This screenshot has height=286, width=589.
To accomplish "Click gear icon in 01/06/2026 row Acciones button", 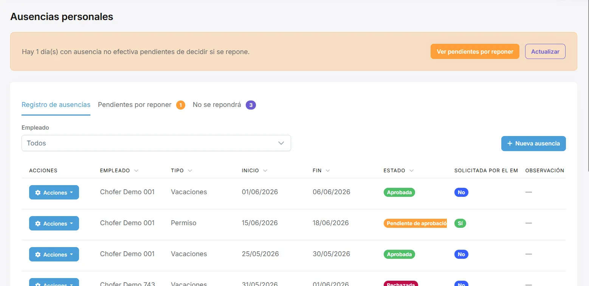I will tap(38, 193).
